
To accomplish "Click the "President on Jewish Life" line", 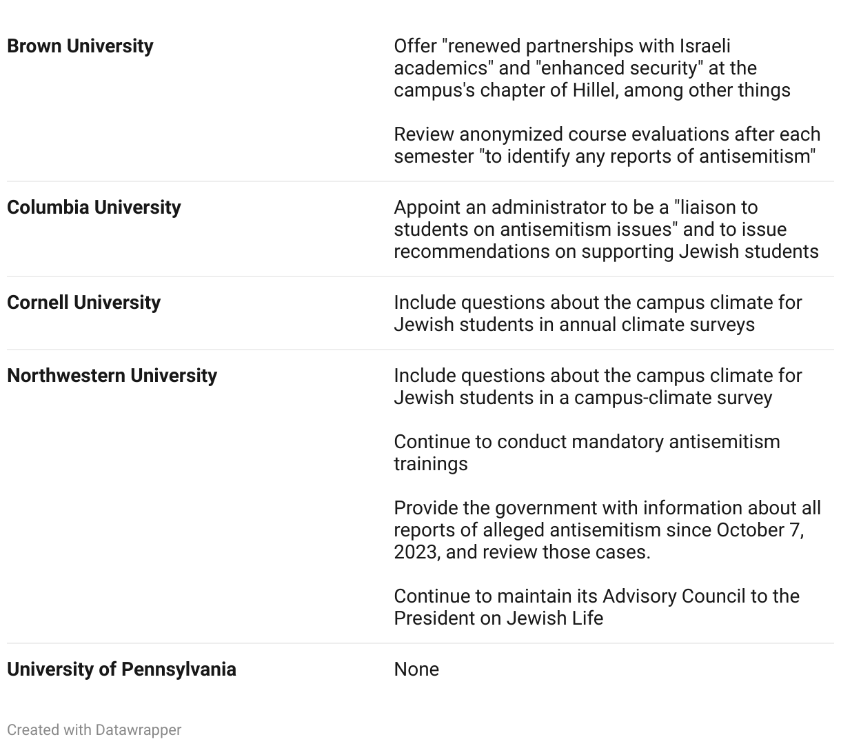I will point(498,618).
